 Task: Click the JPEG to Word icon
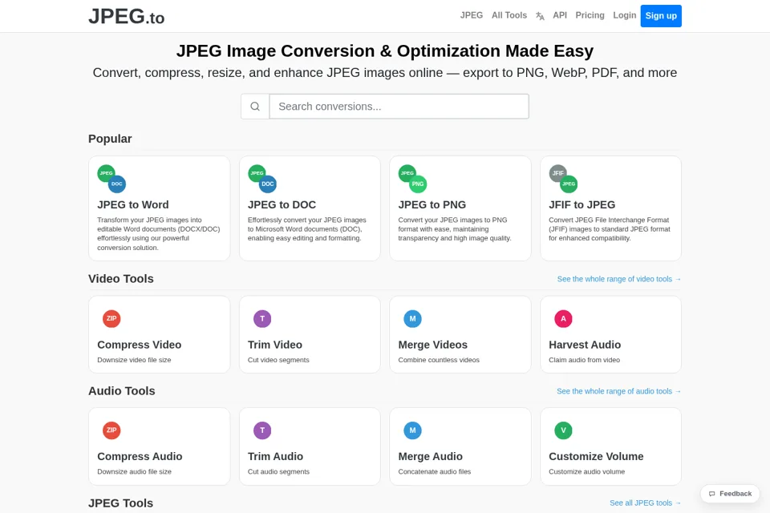coord(111,179)
